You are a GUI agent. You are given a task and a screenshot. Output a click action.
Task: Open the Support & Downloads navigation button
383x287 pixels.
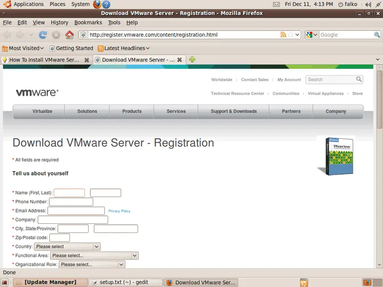[234, 111]
